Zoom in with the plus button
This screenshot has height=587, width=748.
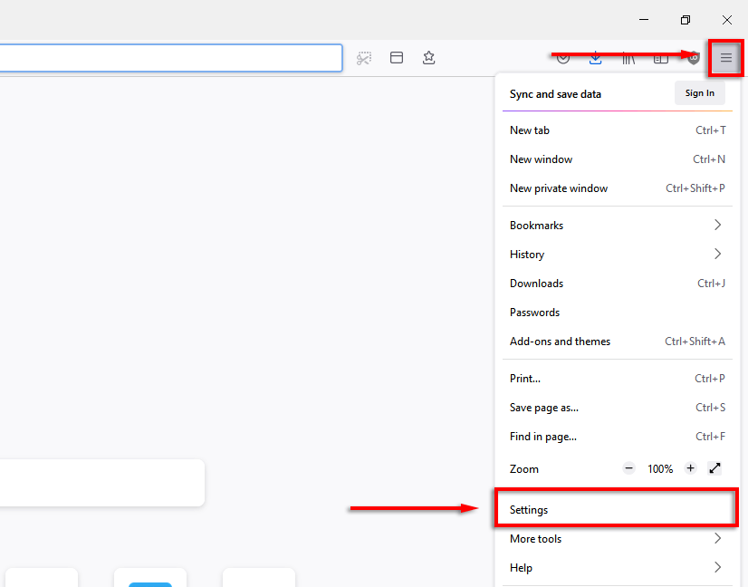[690, 468]
